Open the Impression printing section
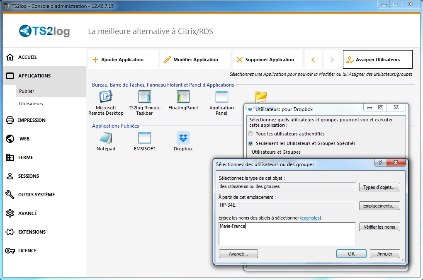Viewport: 423px width, 280px height. pyautogui.click(x=44, y=120)
